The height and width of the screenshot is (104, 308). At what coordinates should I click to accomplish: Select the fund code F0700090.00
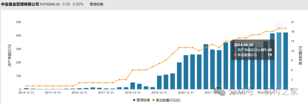click(x=50, y=4)
